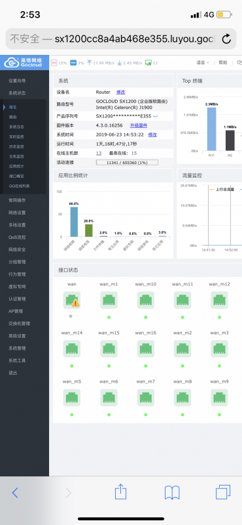The width and height of the screenshot is (242, 525).
Task: Click the upload speed arrow icon
Action: pos(89,62)
